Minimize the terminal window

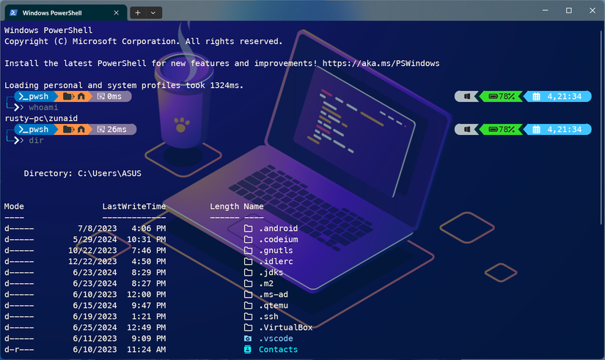545,10
